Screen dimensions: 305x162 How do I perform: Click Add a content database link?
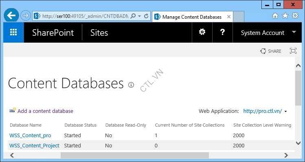pos(45,111)
